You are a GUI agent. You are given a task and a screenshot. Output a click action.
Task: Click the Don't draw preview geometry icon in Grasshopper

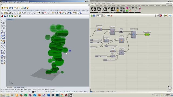coord(155,16)
